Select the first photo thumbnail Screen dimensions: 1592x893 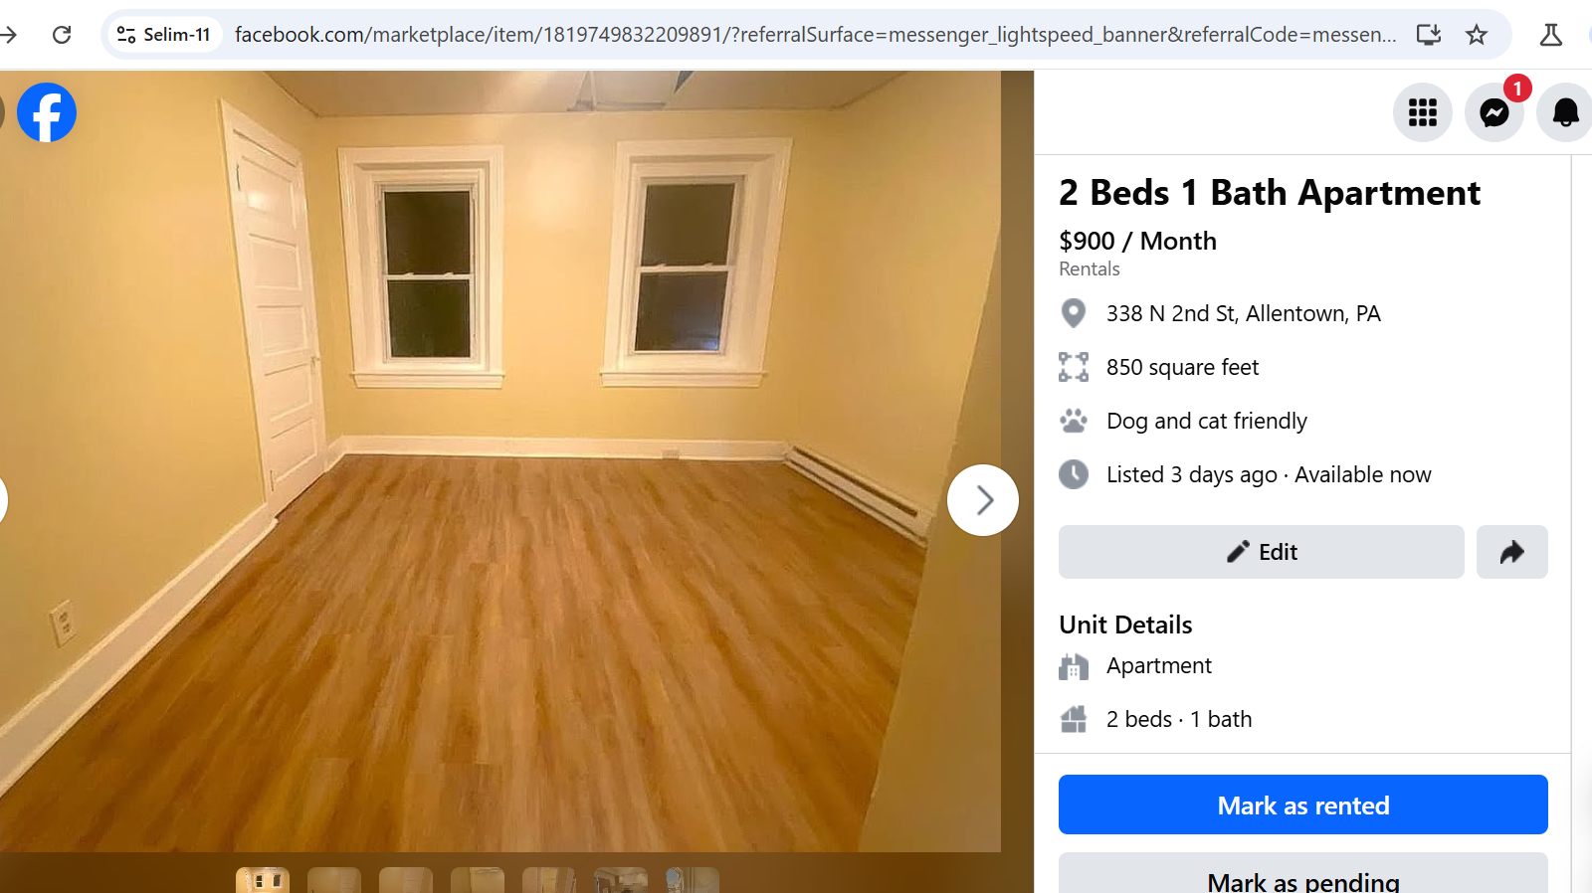[263, 880]
